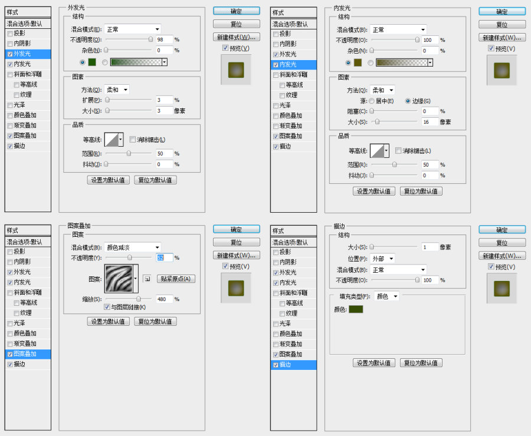Expand contour picker arrow in 内发光 dialog
The height and width of the screenshot is (436, 531).
pyautogui.click(x=386, y=150)
